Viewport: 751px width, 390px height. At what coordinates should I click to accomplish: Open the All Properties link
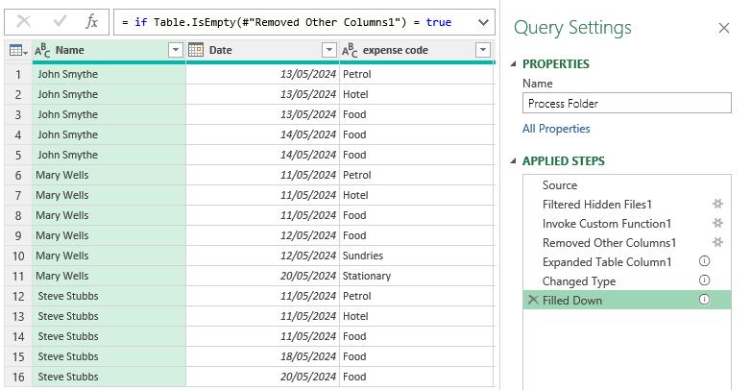(556, 129)
